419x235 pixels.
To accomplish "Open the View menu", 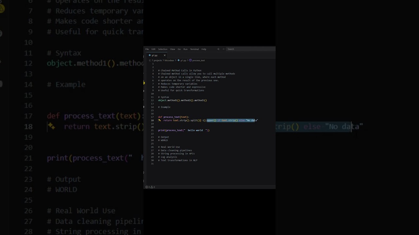I will [x=172, y=49].
